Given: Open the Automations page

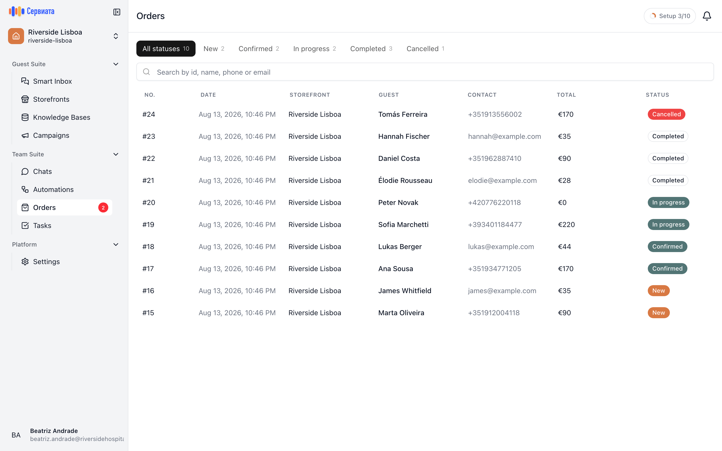Looking at the screenshot, I should tap(65, 189).
